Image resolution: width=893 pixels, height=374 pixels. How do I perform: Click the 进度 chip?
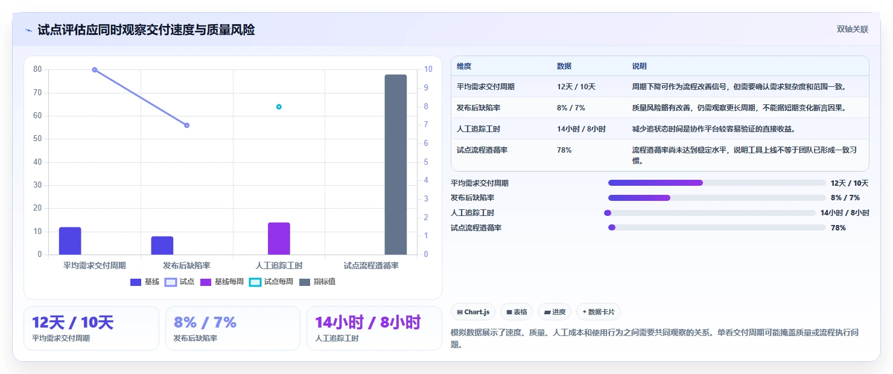pos(555,312)
